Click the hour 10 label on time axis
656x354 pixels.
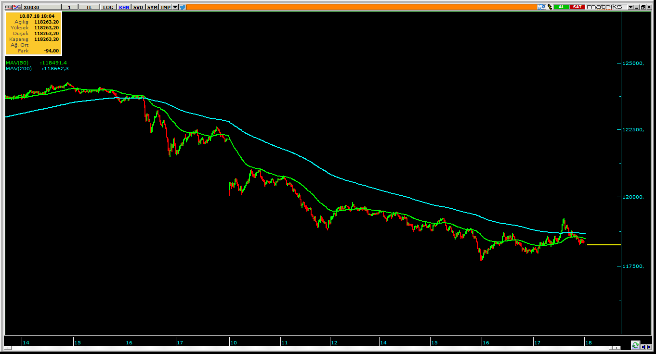[233, 342]
